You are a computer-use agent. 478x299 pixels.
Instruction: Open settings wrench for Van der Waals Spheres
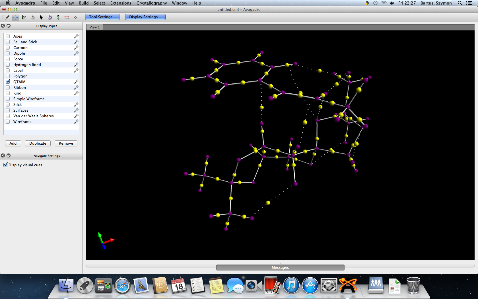point(76,116)
